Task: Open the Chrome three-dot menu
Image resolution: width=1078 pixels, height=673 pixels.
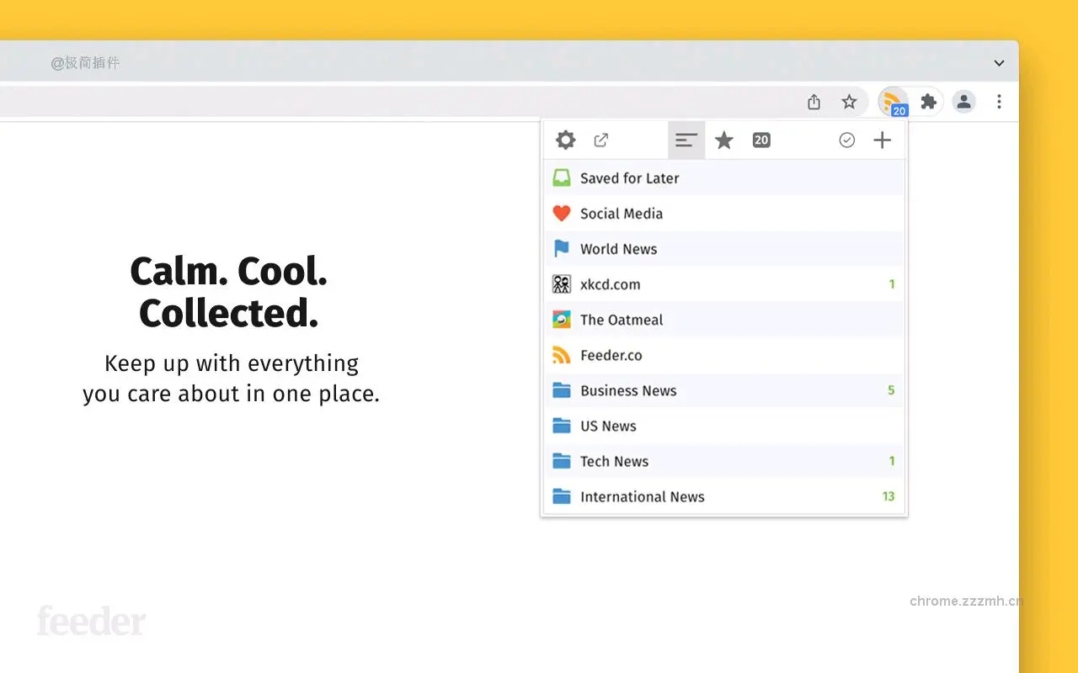Action: coord(999,101)
